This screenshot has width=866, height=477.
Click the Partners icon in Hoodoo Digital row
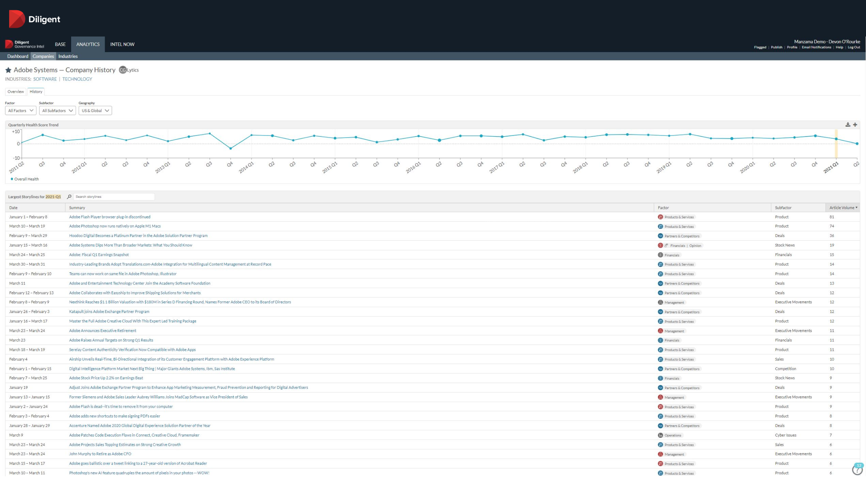coord(661,236)
